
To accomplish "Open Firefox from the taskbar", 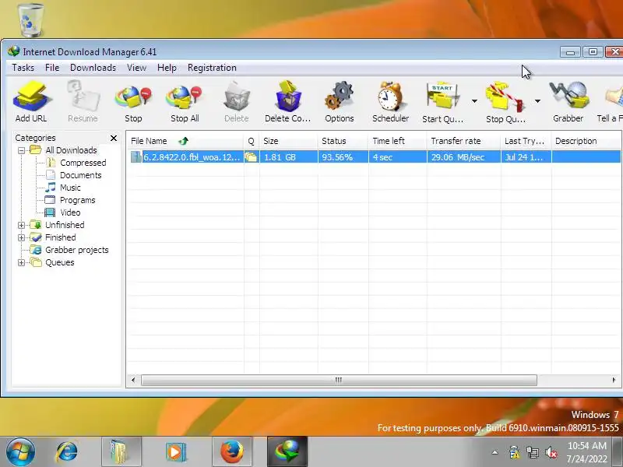I will (232, 452).
